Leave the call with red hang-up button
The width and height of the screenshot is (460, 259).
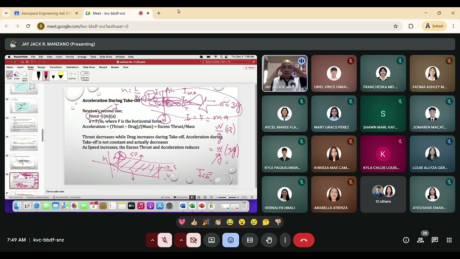(x=304, y=240)
